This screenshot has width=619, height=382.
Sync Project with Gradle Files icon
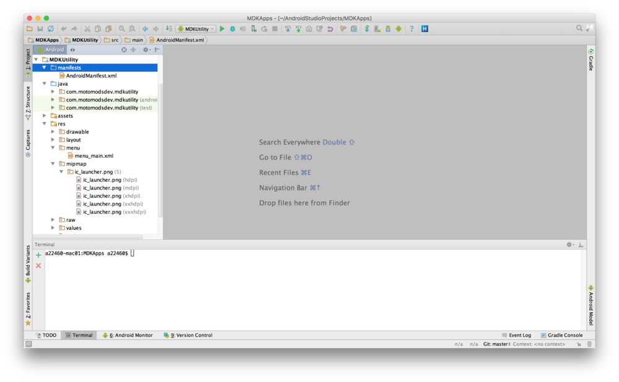[366, 29]
